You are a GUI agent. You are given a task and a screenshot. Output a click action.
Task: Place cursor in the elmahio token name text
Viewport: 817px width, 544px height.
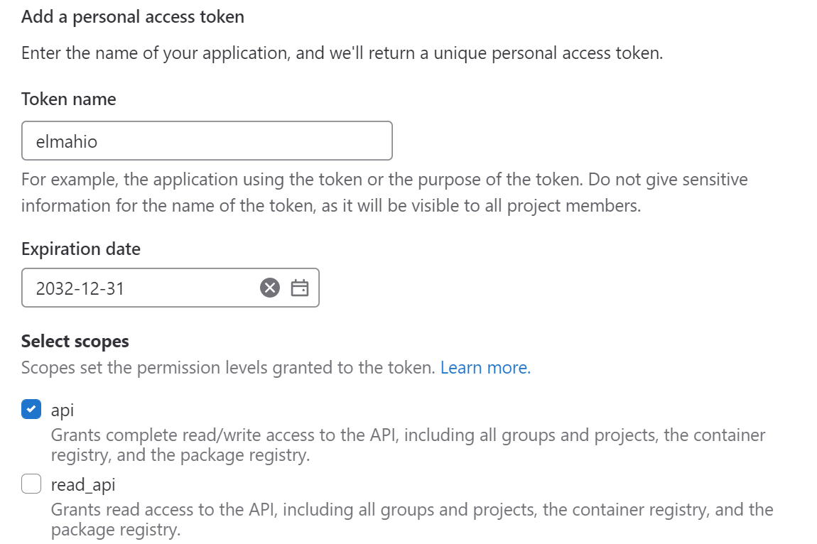pyautogui.click(x=67, y=141)
